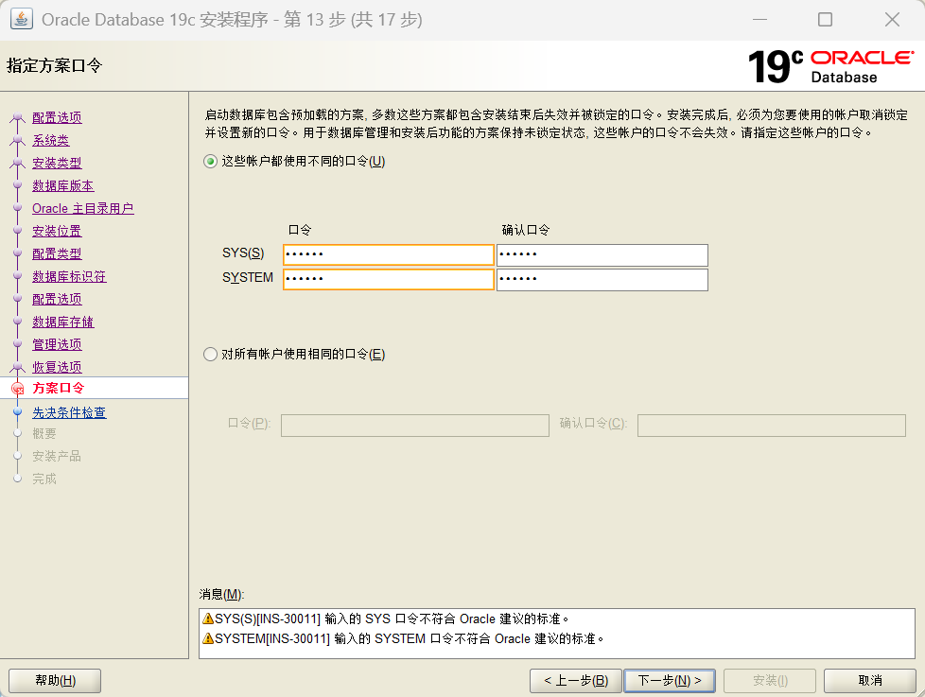Click the 消息(M) label
Screen dimensions: 925x697
(x=221, y=595)
